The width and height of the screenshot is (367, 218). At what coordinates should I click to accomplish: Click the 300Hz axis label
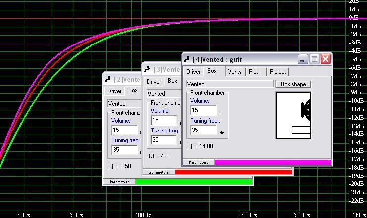(x=249, y=215)
